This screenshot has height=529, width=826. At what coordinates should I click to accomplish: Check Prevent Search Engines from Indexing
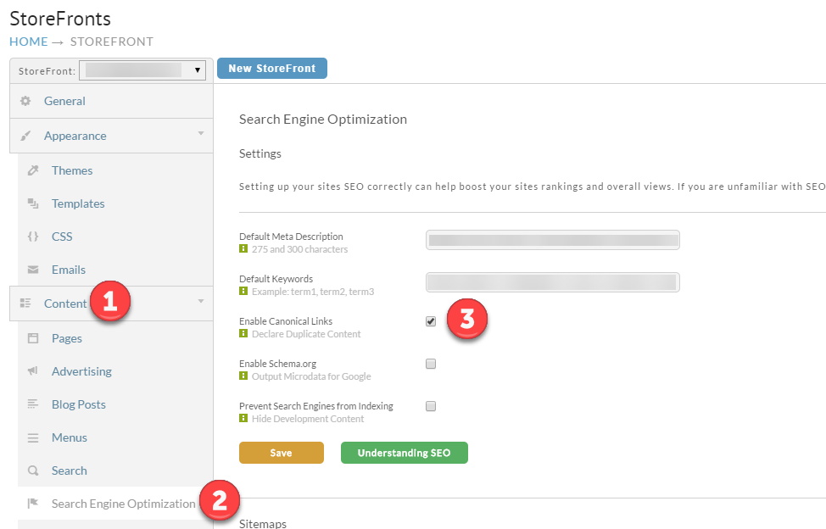[431, 406]
